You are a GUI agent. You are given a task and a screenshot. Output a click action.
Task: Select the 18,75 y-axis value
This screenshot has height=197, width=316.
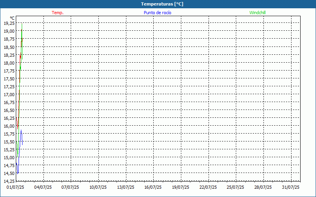pyautogui.click(x=9, y=39)
